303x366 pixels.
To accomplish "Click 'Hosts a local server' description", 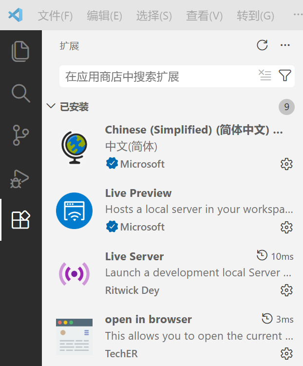I will click(x=199, y=210).
